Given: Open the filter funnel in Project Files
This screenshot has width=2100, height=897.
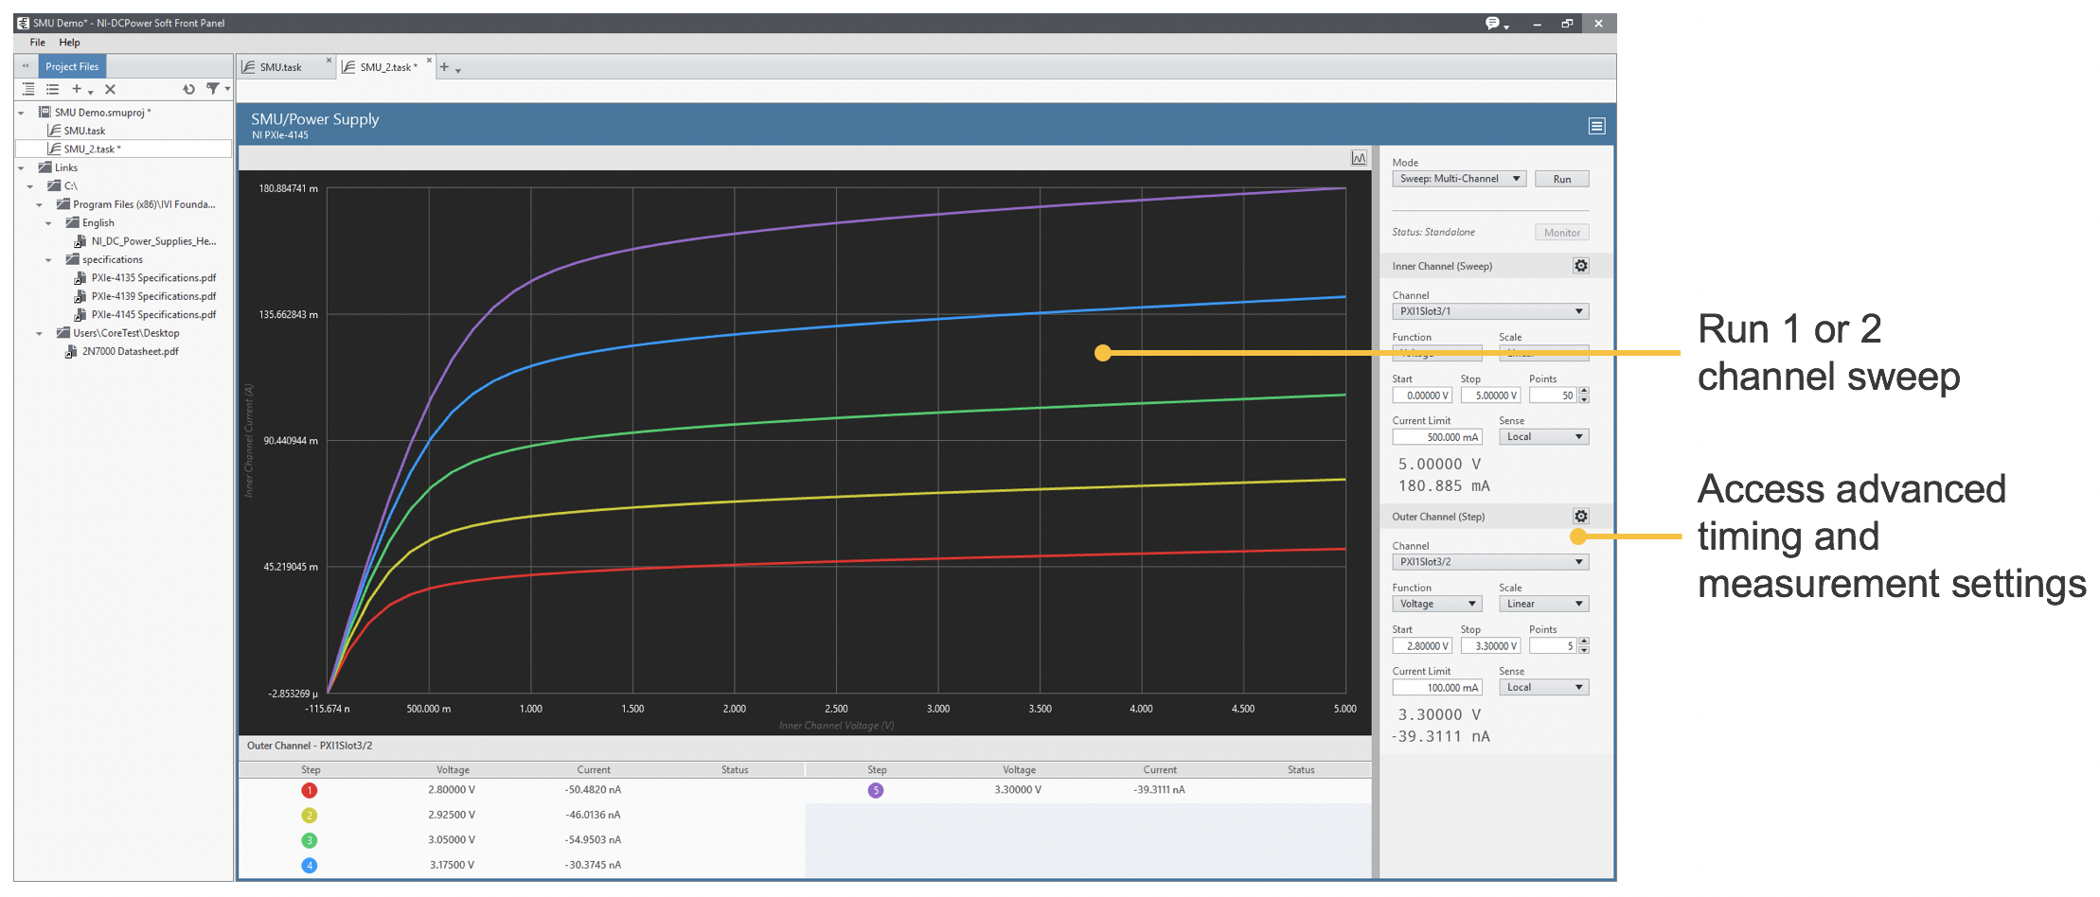Looking at the screenshot, I should [213, 89].
